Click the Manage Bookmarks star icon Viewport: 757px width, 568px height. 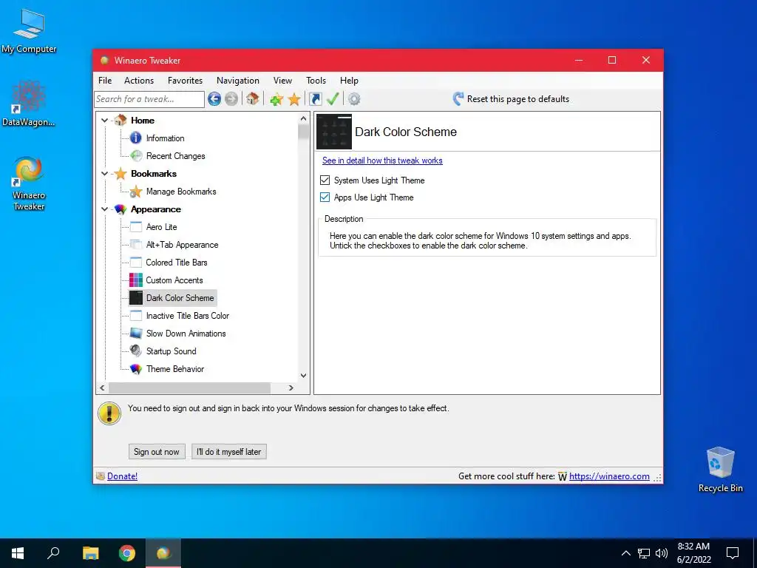point(136,192)
